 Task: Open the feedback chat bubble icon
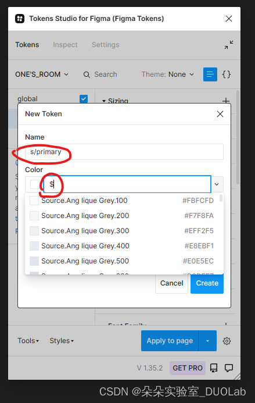point(228,368)
